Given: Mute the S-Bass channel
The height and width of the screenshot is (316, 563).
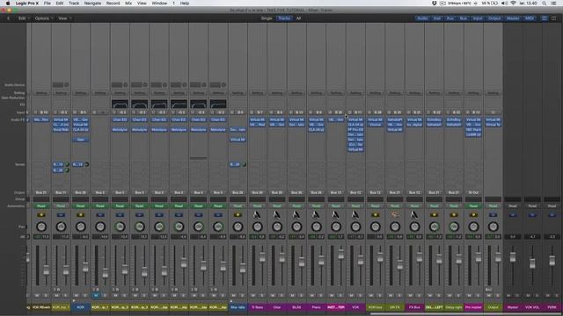Looking at the screenshot, I should pyautogui.click(x=253, y=296).
